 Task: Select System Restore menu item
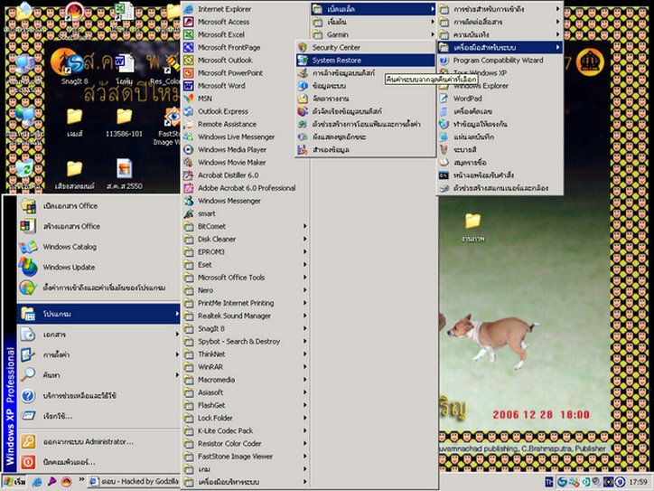tap(365, 60)
